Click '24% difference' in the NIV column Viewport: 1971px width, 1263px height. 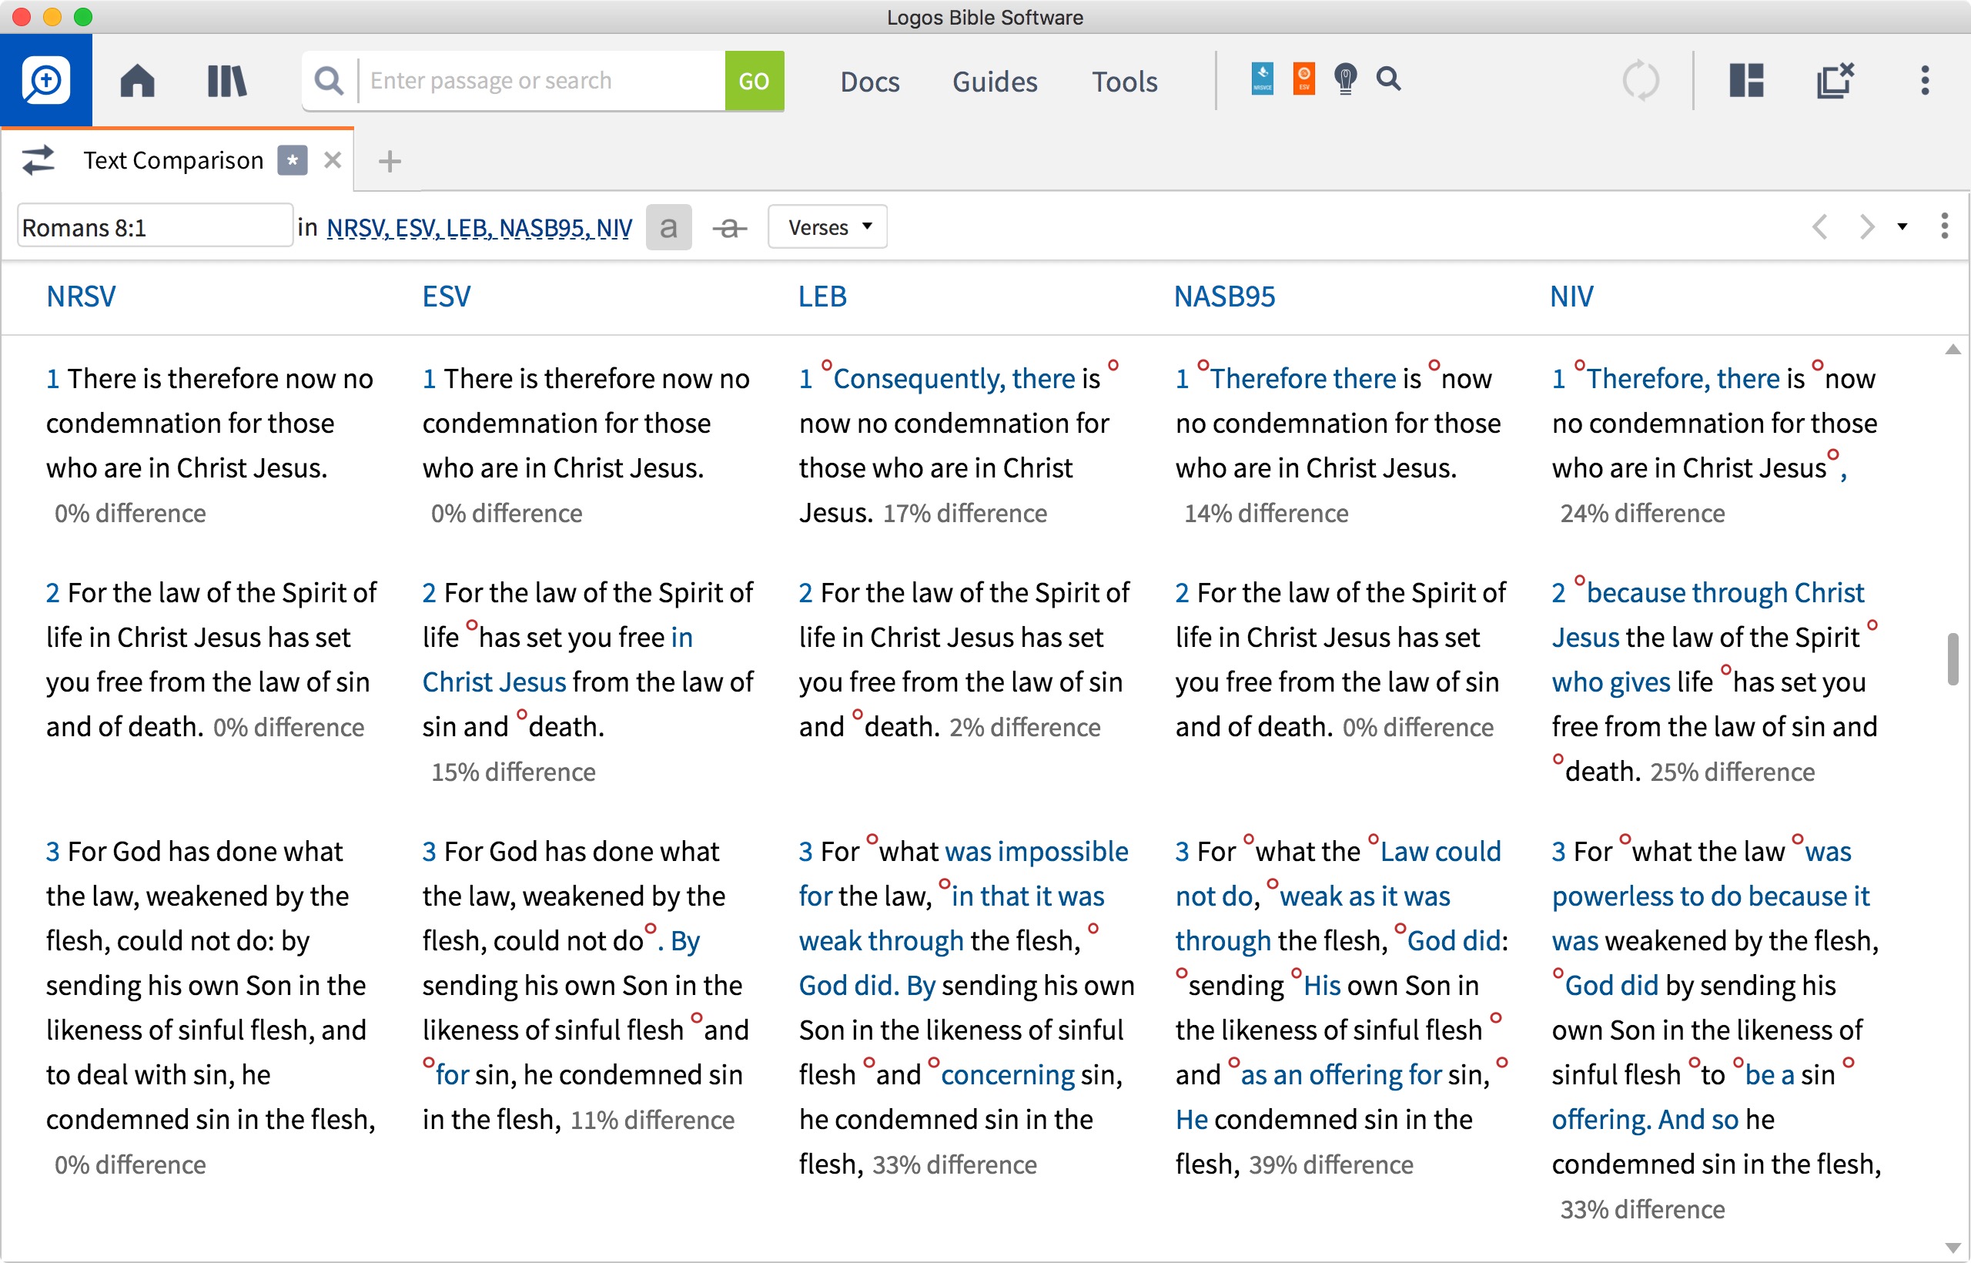(1642, 514)
